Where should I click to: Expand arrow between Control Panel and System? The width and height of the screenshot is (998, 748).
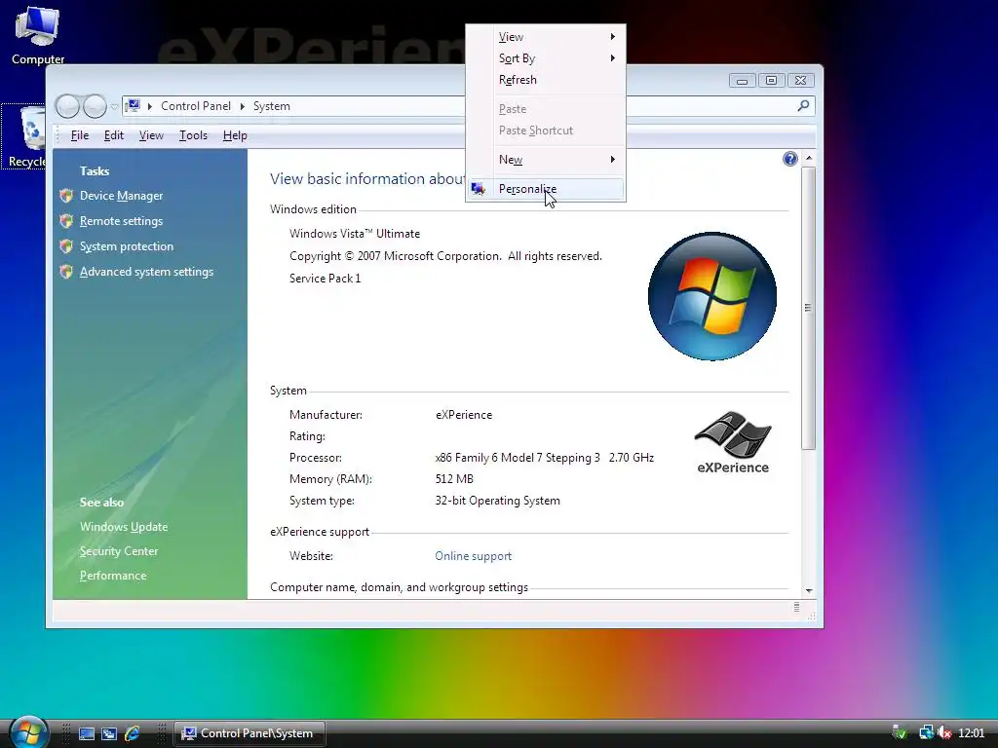242,106
